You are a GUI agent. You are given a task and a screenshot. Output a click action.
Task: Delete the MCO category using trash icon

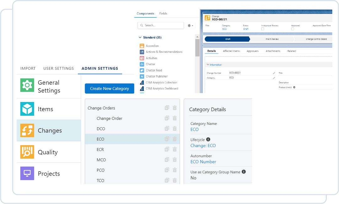[x=175, y=160]
